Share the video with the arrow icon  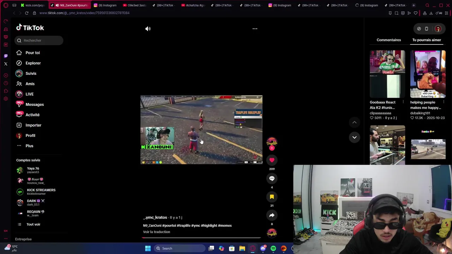pyautogui.click(x=272, y=215)
